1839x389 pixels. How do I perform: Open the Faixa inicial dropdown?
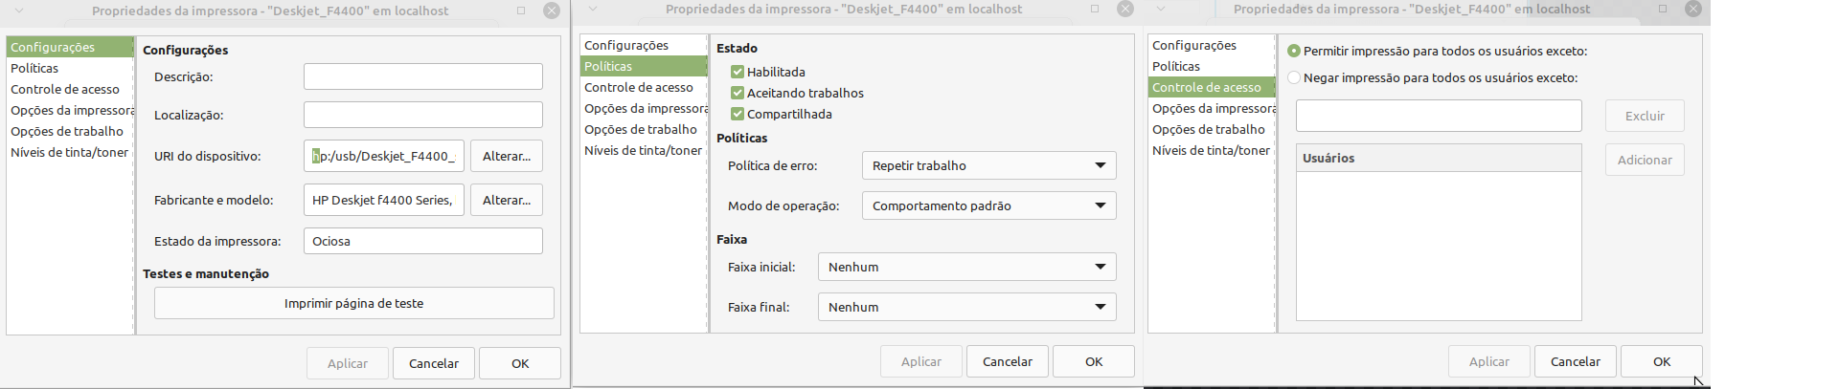pos(966,267)
